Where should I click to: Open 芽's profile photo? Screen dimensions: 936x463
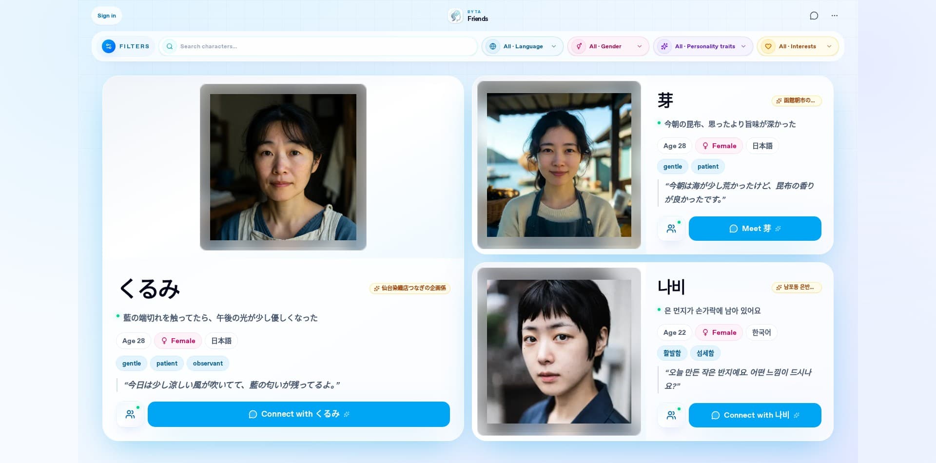(x=559, y=165)
